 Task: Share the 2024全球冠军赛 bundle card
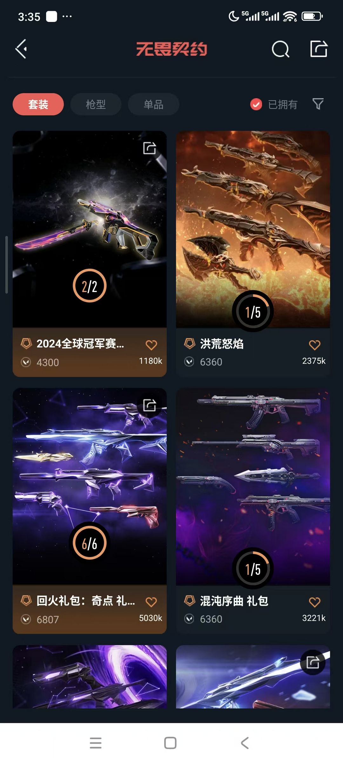coord(150,148)
